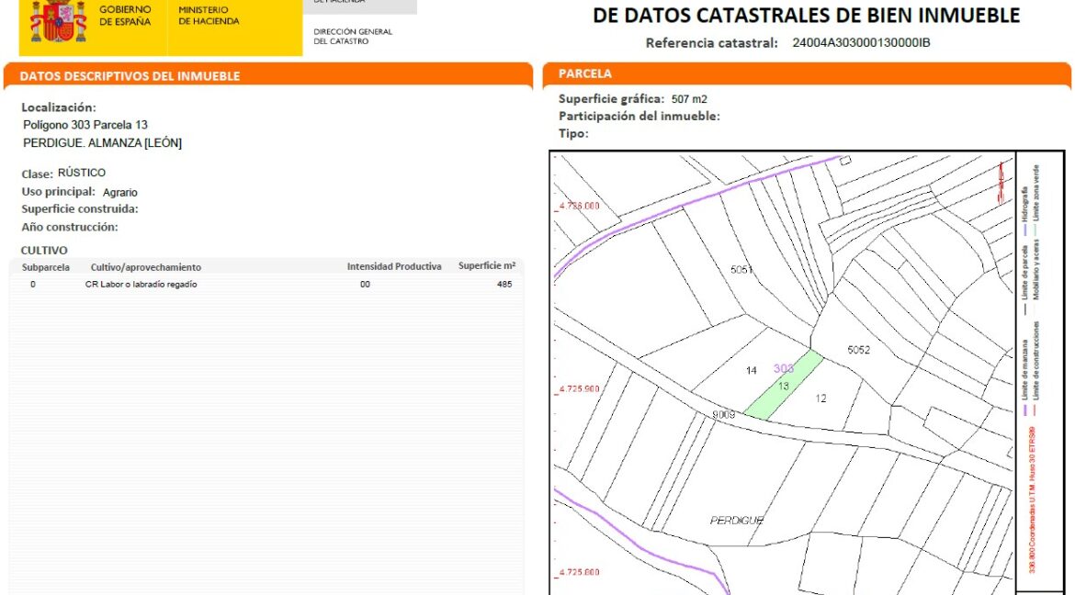Select the '507 m2' graphic surface value
This screenshot has width=1075, height=595.
coord(689,99)
